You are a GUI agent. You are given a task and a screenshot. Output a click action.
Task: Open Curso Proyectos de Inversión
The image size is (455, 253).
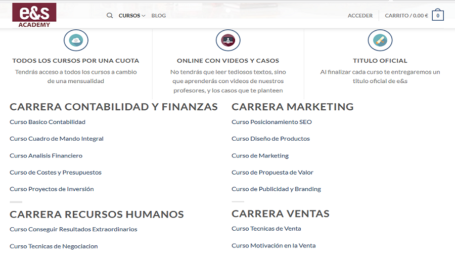click(x=52, y=189)
